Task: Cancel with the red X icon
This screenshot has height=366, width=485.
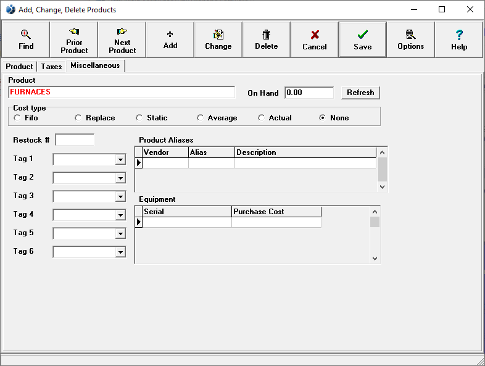Action: [315, 35]
